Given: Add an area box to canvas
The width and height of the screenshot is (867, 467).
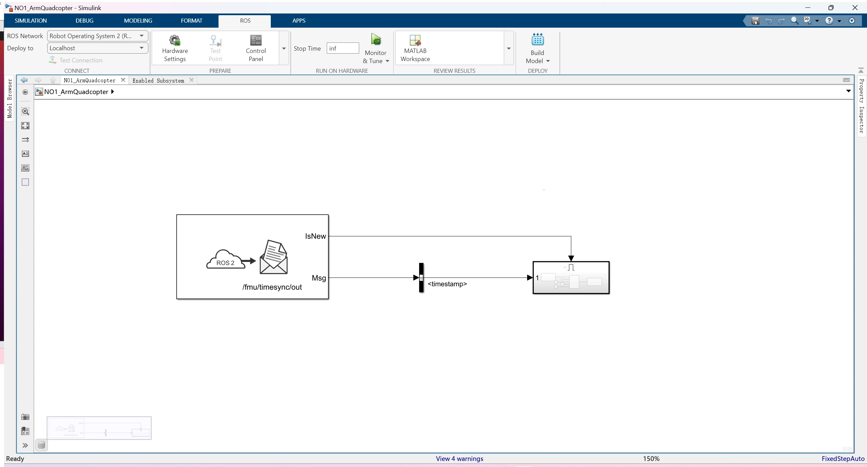Looking at the screenshot, I should (25, 182).
